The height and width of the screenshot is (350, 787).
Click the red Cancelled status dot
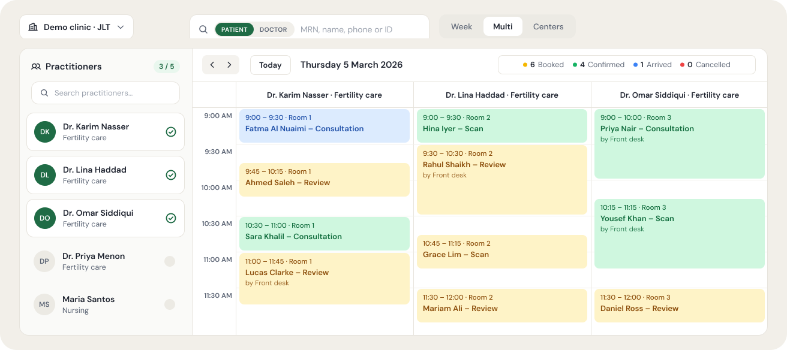683,65
